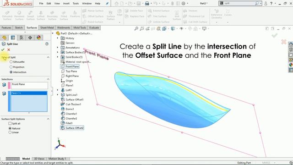Enable Split all checkbox
This screenshot has height=165, width=293.
point(10,123)
